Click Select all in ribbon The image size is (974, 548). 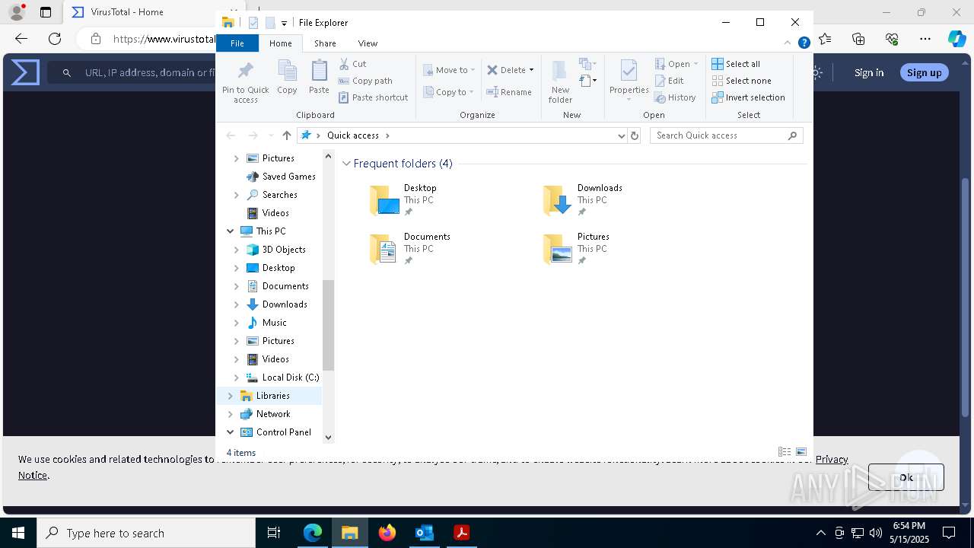coord(736,64)
